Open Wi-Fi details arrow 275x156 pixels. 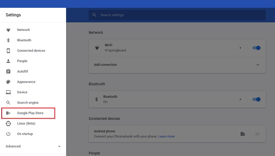(240, 48)
